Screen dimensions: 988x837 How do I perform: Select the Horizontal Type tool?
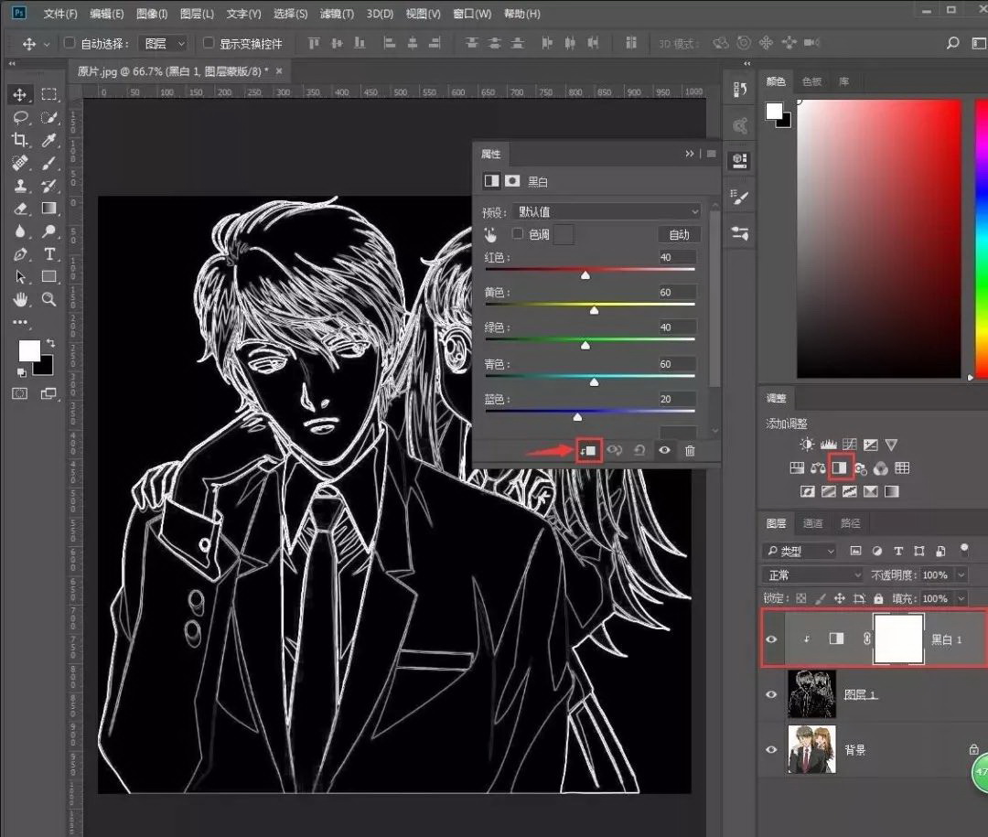[49, 254]
